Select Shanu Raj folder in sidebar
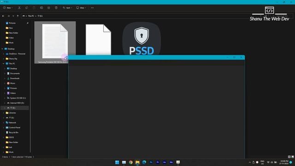295x166 pixels. point(13,59)
